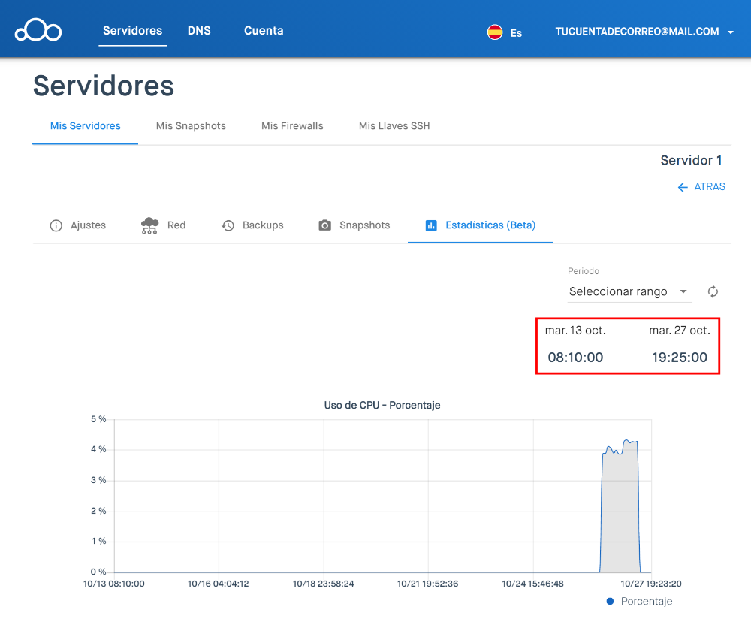Click the Periodo field label
Image resolution: width=751 pixels, height=625 pixels.
point(584,271)
